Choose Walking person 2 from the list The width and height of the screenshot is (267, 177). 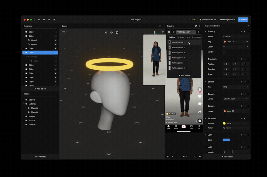[x=184, y=48]
